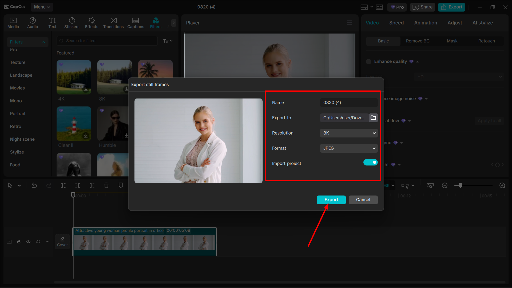This screenshot has height=288, width=512.
Task: Enable the Enhance quality checkbox
Action: coord(368,61)
